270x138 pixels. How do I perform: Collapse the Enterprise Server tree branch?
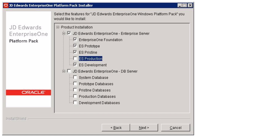[64, 33]
